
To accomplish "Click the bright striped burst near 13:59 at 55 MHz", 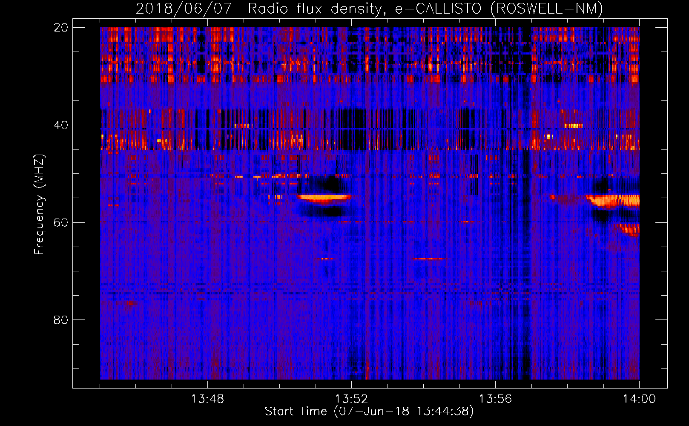I will pos(613,201).
